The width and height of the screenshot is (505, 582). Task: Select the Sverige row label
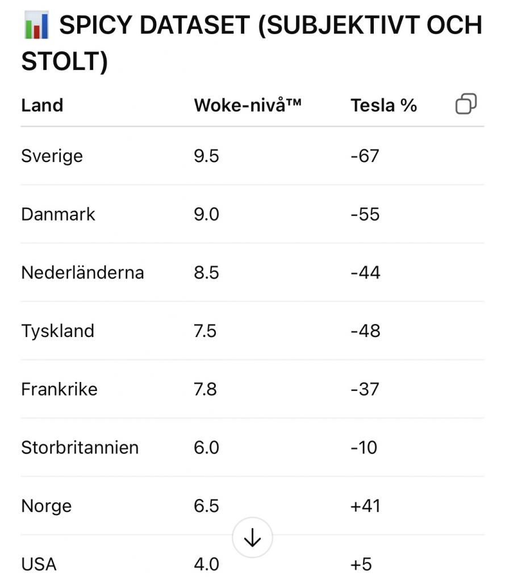52,156
